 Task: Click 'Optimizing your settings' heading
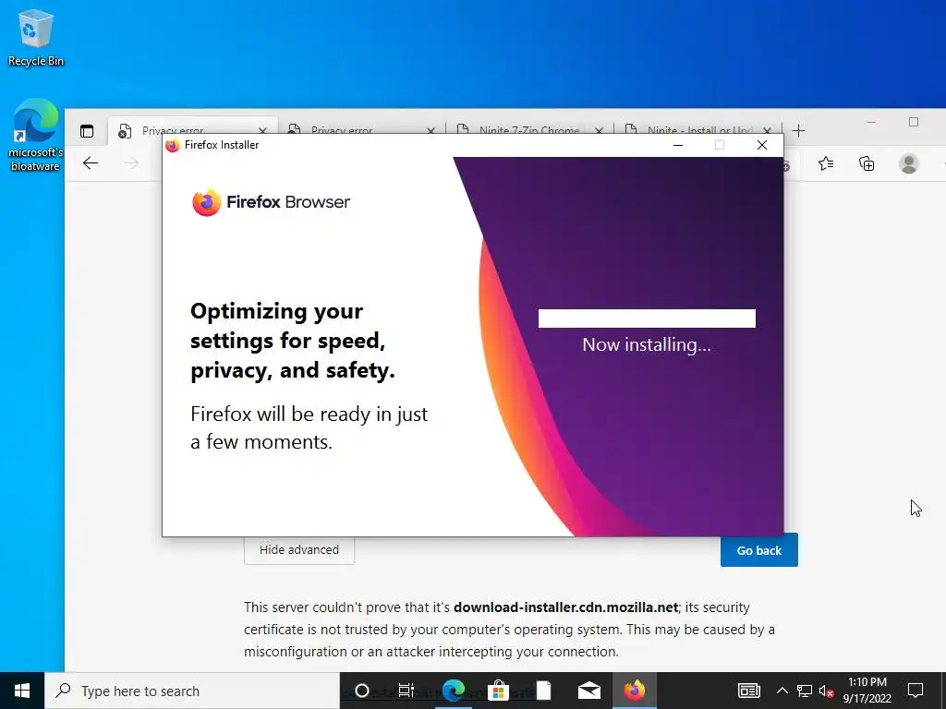(293, 341)
